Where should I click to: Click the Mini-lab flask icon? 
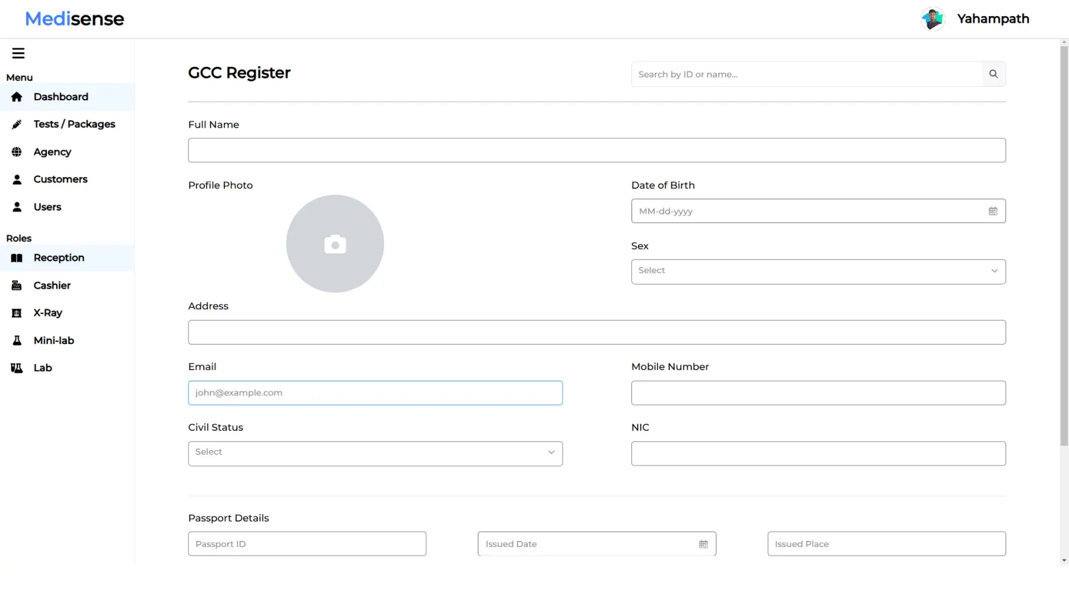17,341
